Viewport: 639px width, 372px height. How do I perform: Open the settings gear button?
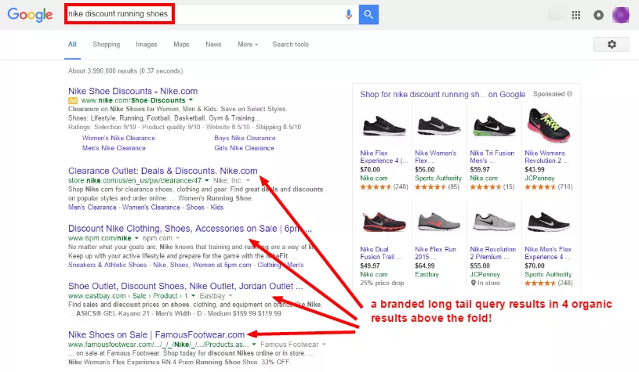click(612, 45)
